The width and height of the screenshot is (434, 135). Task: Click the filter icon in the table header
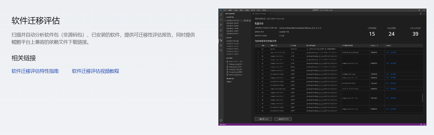(x=377, y=46)
